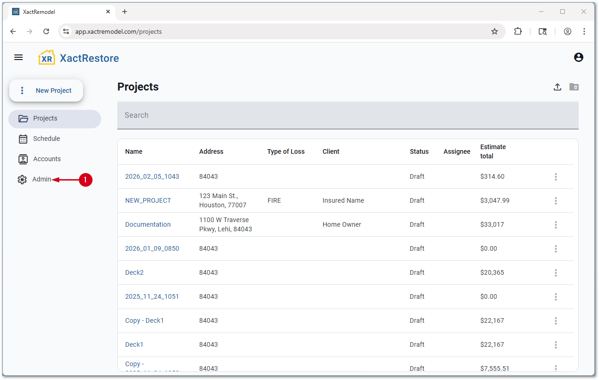This screenshot has width=599, height=380.
Task: Reload the current browser page
Action: 46,31
